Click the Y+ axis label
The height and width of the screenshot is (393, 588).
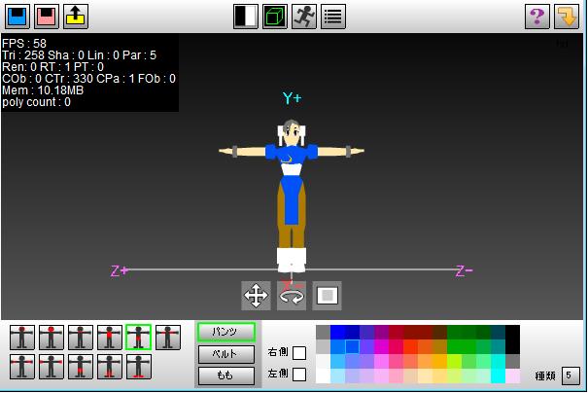(x=292, y=98)
